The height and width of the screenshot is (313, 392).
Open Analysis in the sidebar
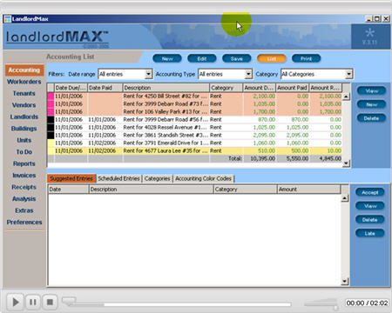pyautogui.click(x=24, y=199)
